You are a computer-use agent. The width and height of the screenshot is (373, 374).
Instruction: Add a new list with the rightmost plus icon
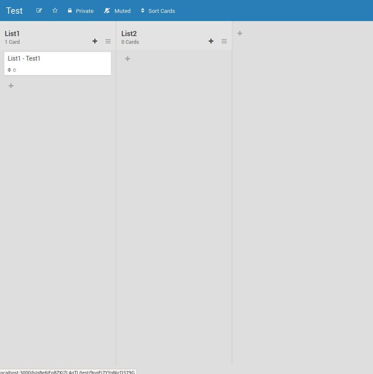pos(240,33)
